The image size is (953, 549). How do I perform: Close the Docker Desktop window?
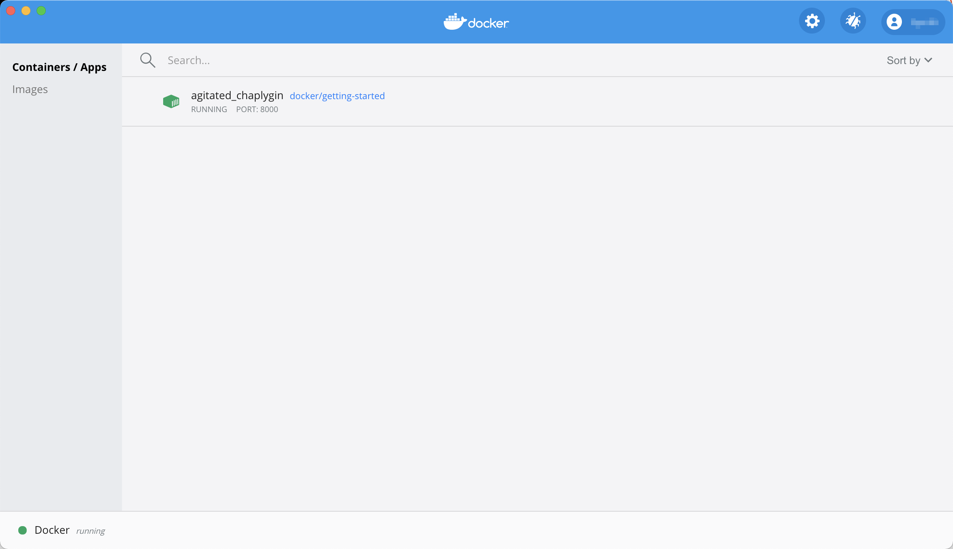[x=11, y=11]
